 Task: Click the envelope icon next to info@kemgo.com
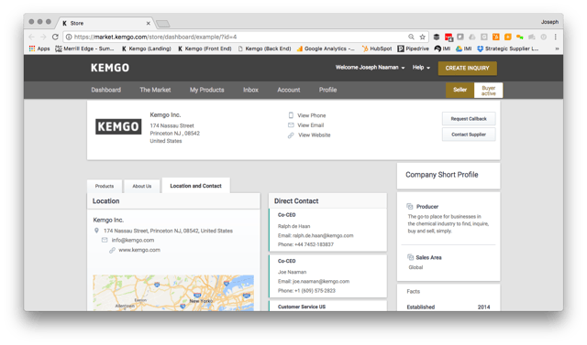click(x=105, y=240)
